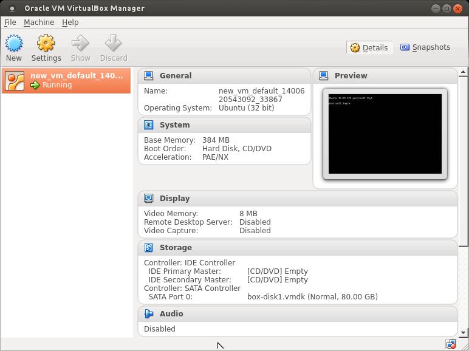Click the Storage section disk icon
Viewport: 469px width, 351px height.
pyautogui.click(x=149, y=248)
